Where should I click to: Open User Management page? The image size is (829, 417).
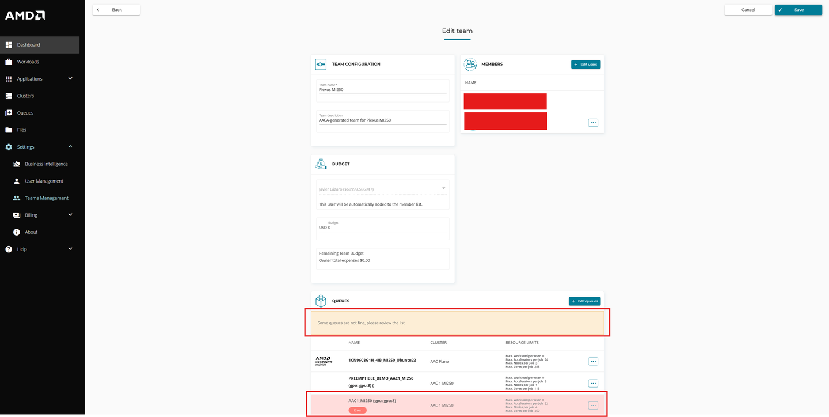point(44,181)
